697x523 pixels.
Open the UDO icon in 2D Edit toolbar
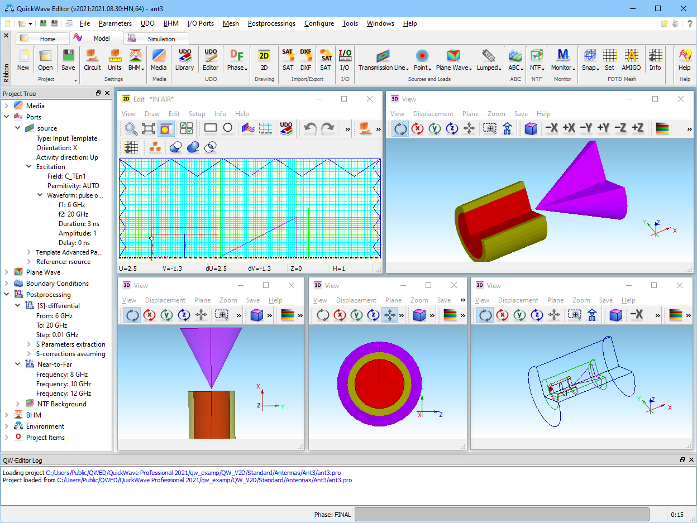pyautogui.click(x=286, y=129)
